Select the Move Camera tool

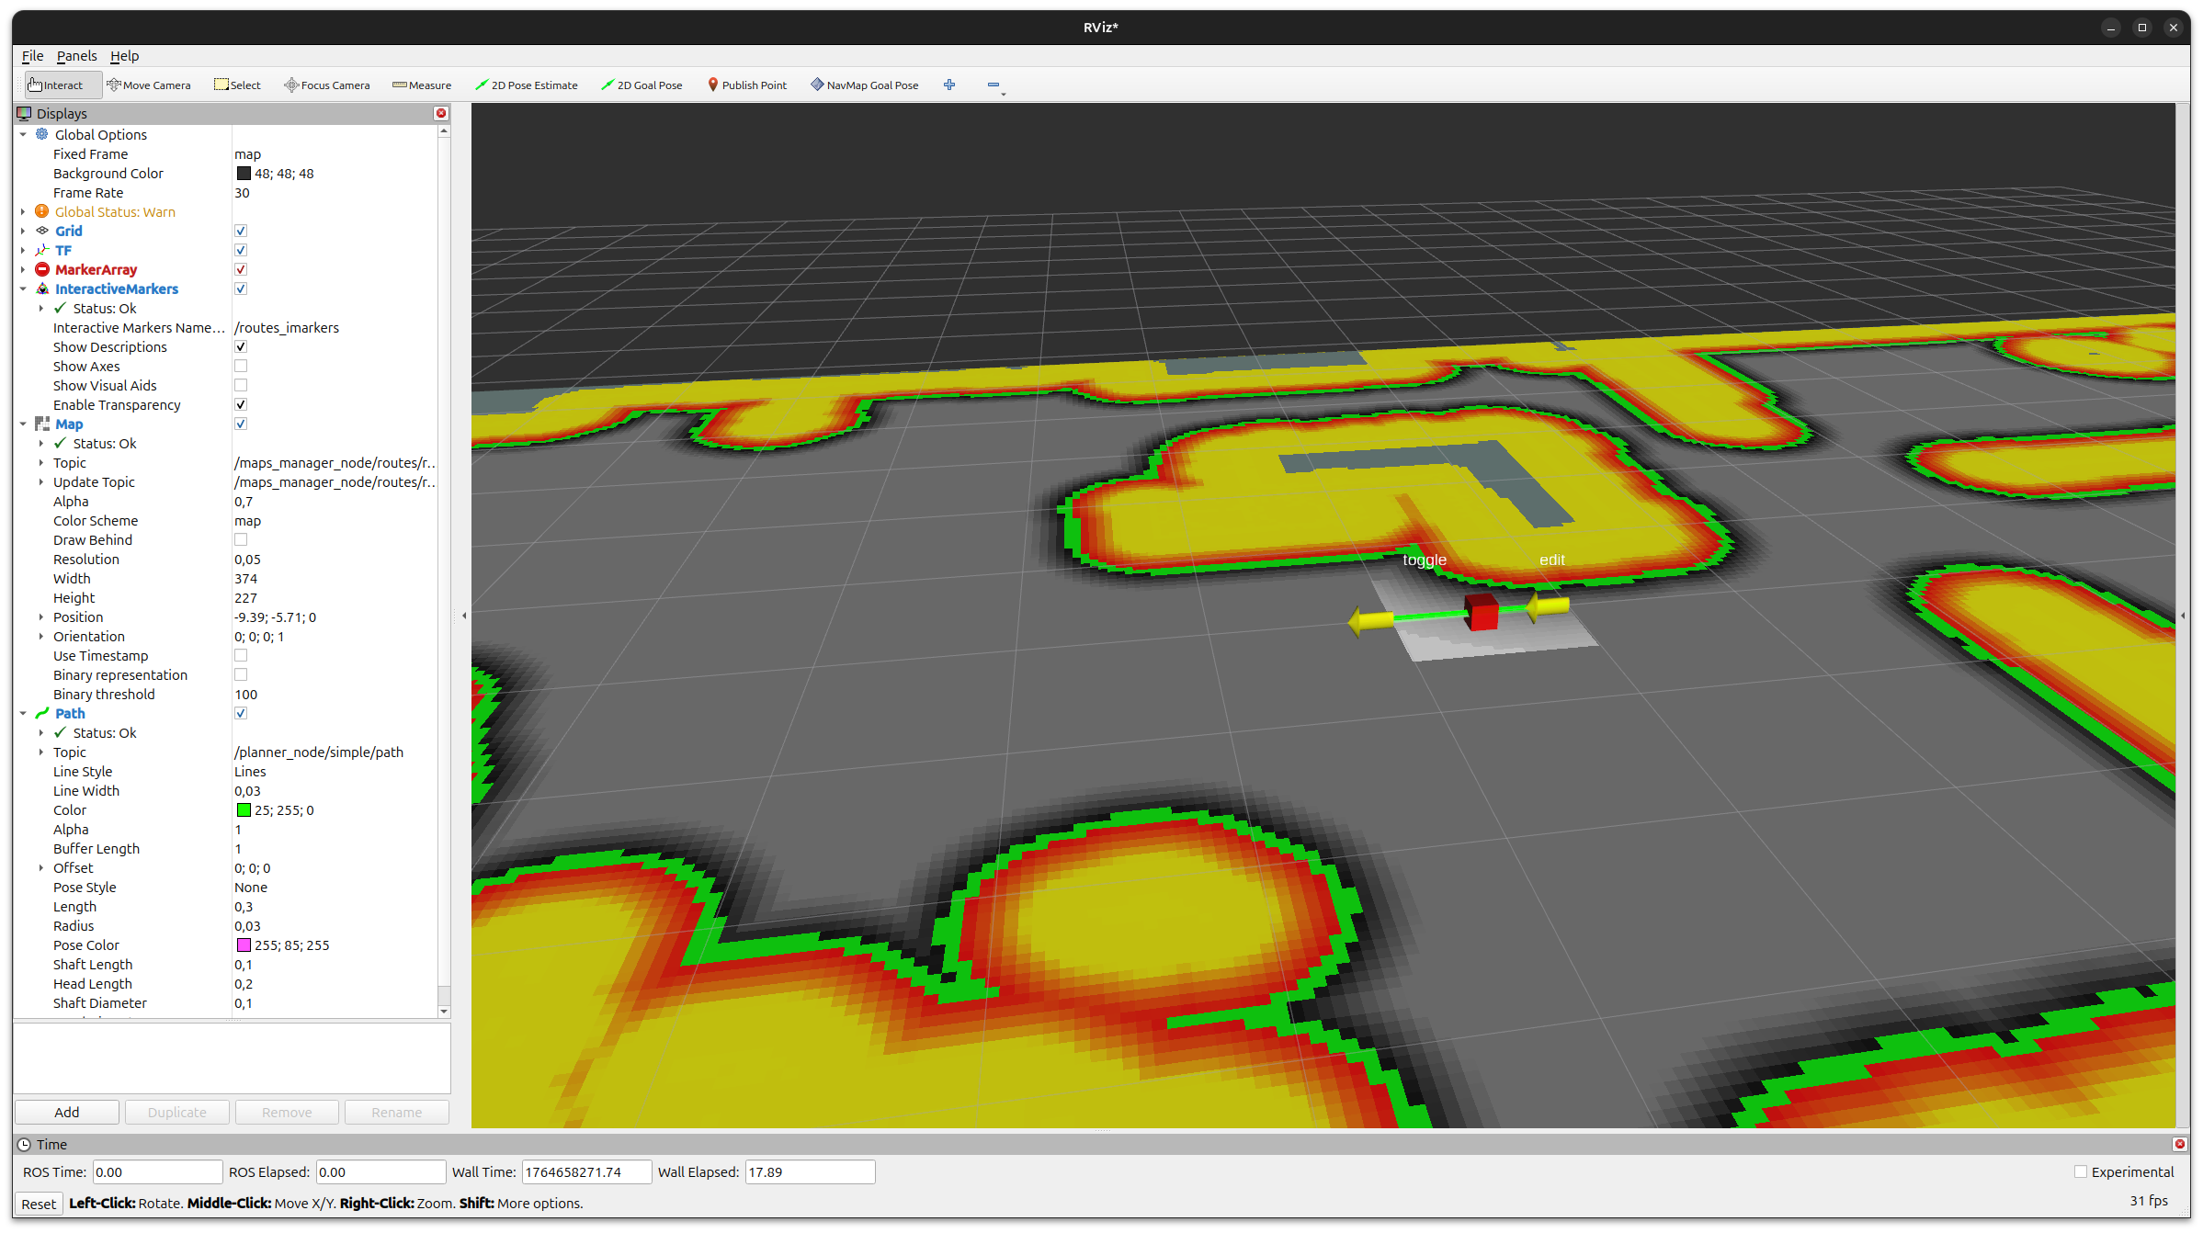(149, 85)
